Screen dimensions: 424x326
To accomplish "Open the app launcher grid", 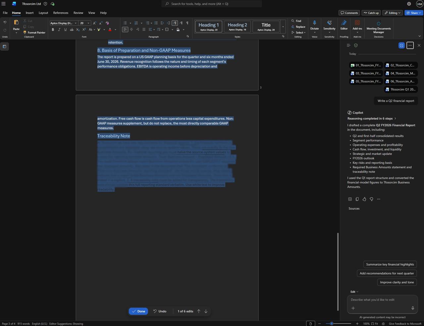I will point(4,4).
